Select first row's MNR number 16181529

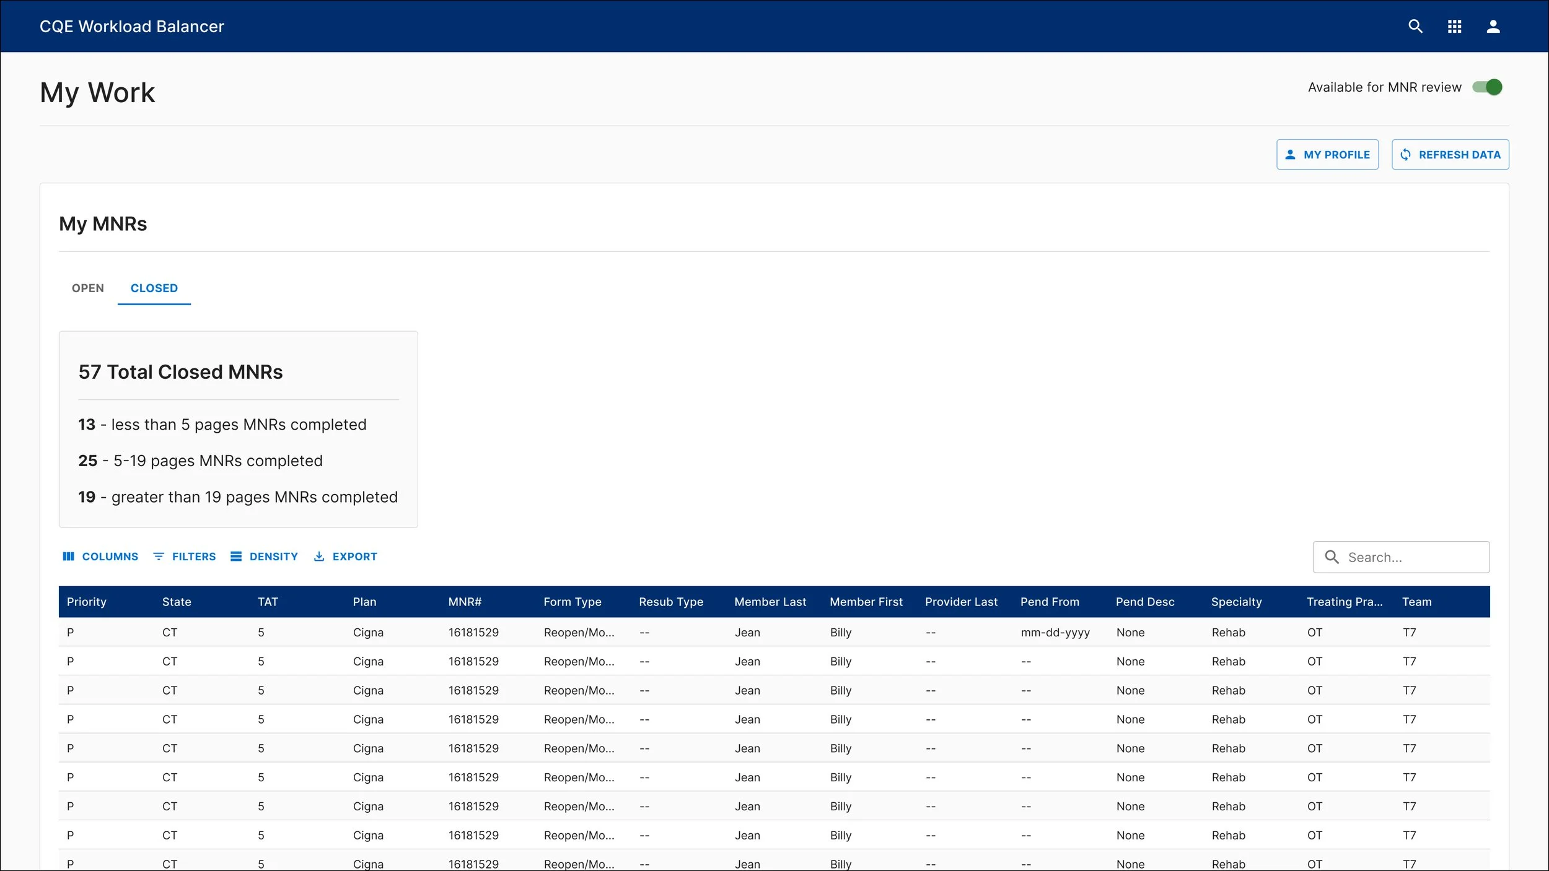[x=473, y=633]
